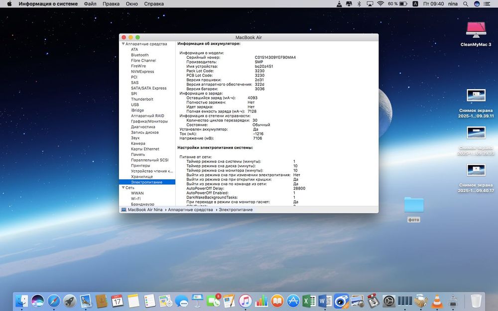The image size is (498, 311).
Task: Launch Microsoft Excel in the dock
Action: pyautogui.click(x=309, y=301)
